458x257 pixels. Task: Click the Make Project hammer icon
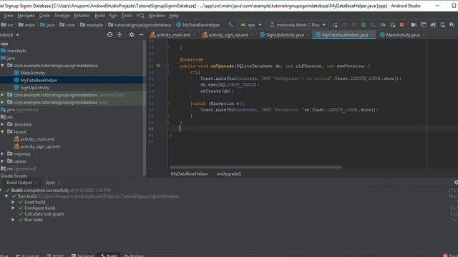click(230, 25)
